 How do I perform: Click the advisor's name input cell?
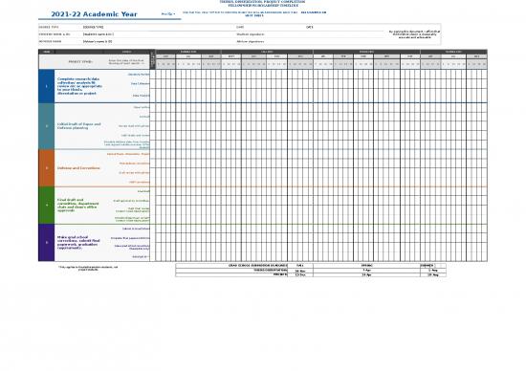pos(159,42)
